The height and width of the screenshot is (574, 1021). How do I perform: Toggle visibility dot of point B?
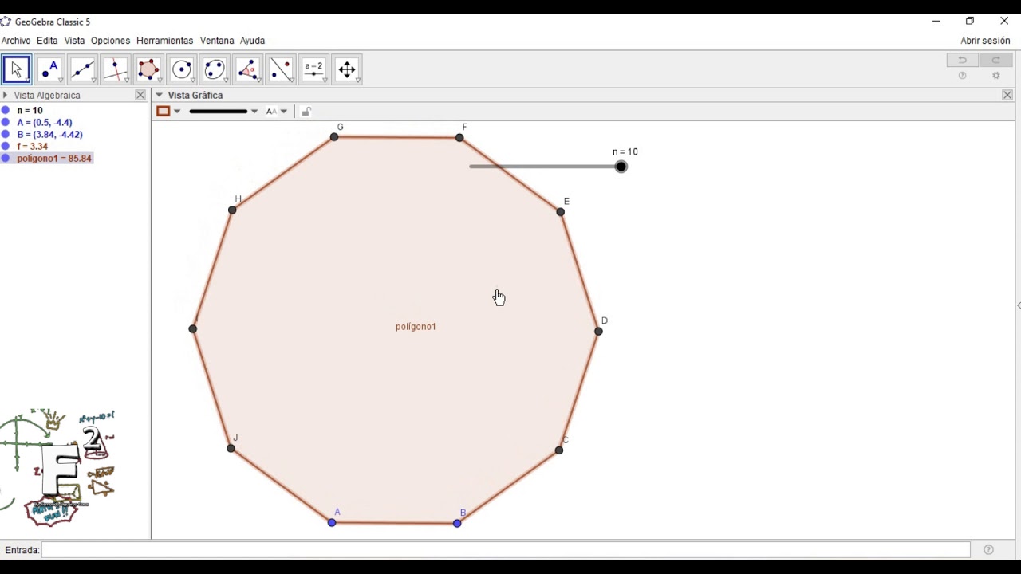[6, 135]
